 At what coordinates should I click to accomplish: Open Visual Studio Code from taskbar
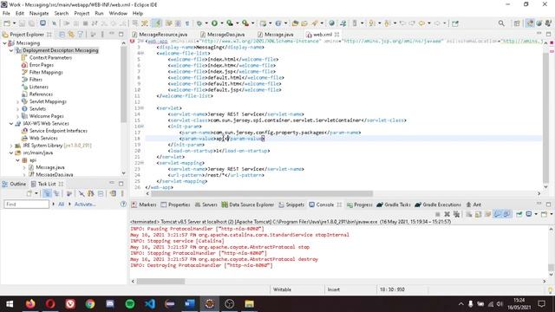coord(150,304)
